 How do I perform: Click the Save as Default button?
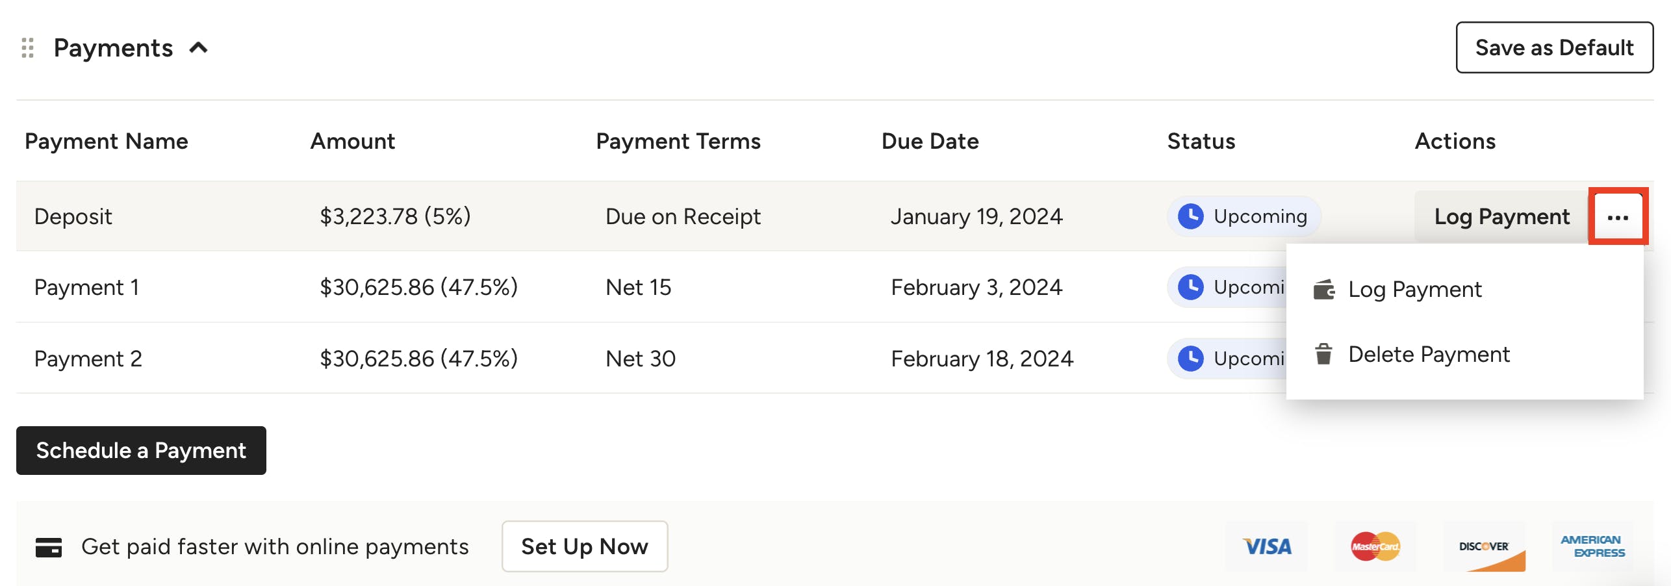1554,47
